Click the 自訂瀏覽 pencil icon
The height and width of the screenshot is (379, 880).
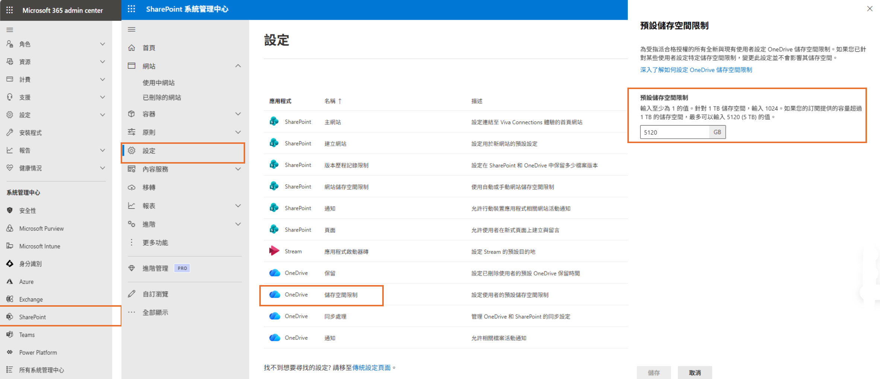tap(132, 294)
